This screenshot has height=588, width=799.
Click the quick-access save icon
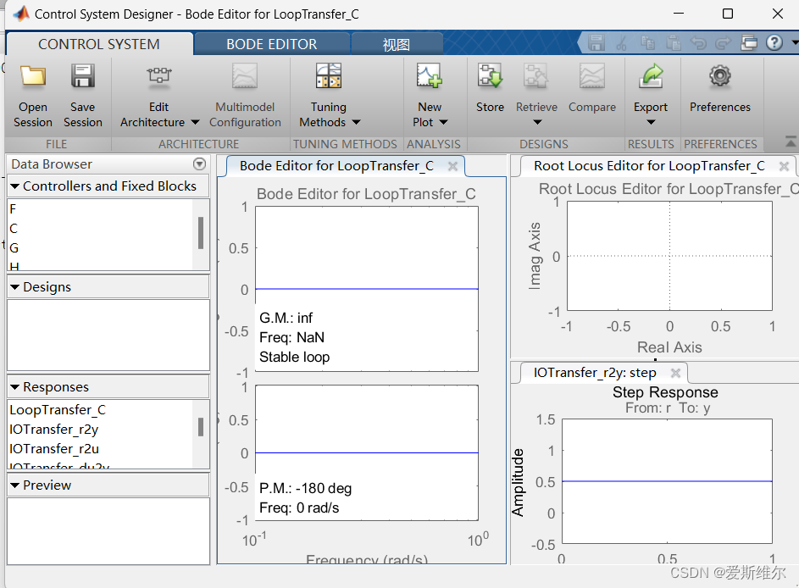pyautogui.click(x=596, y=43)
